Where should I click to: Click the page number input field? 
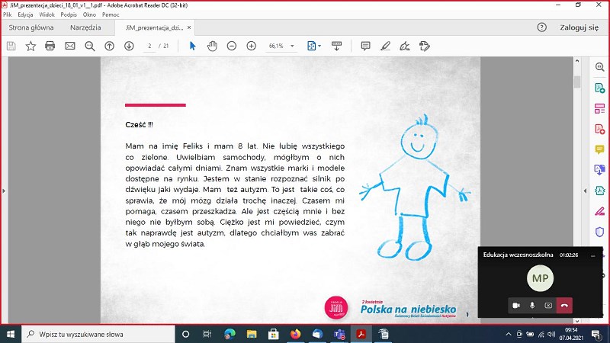click(150, 46)
